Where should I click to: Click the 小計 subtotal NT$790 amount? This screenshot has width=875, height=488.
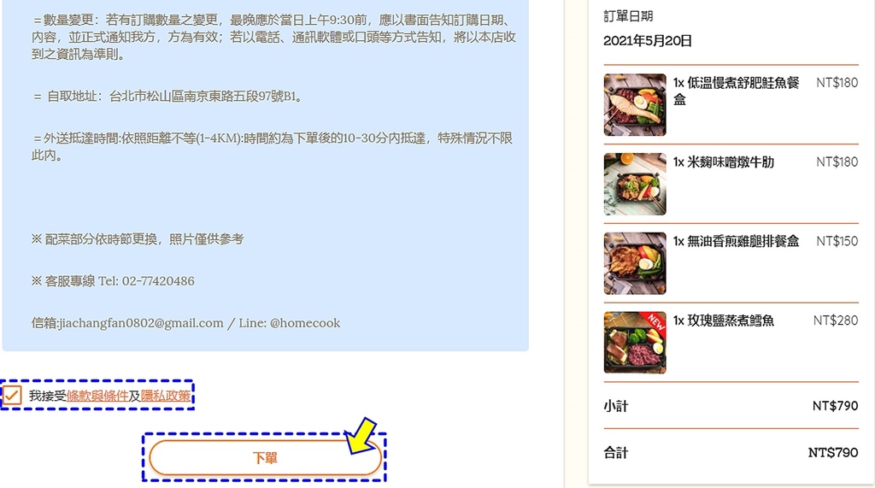(835, 406)
